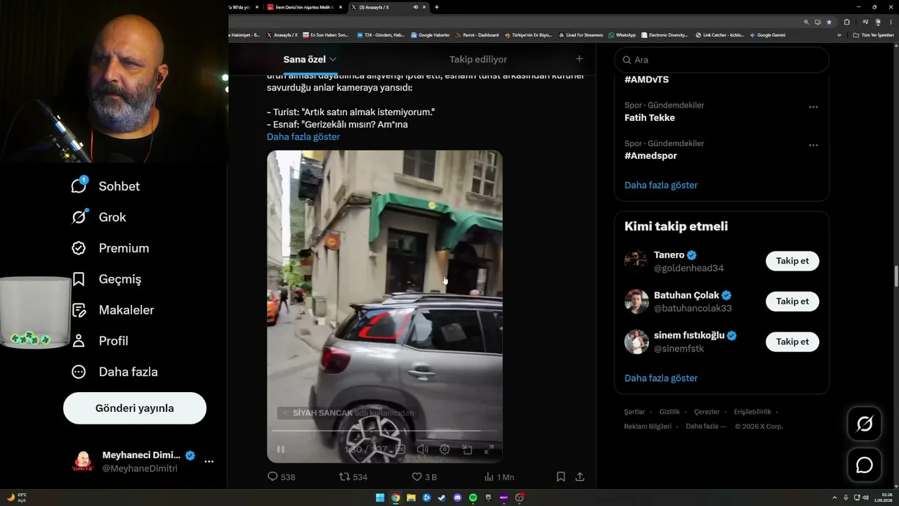899x506 pixels.
Task: Show hidden system tray icons
Action: click(834, 498)
